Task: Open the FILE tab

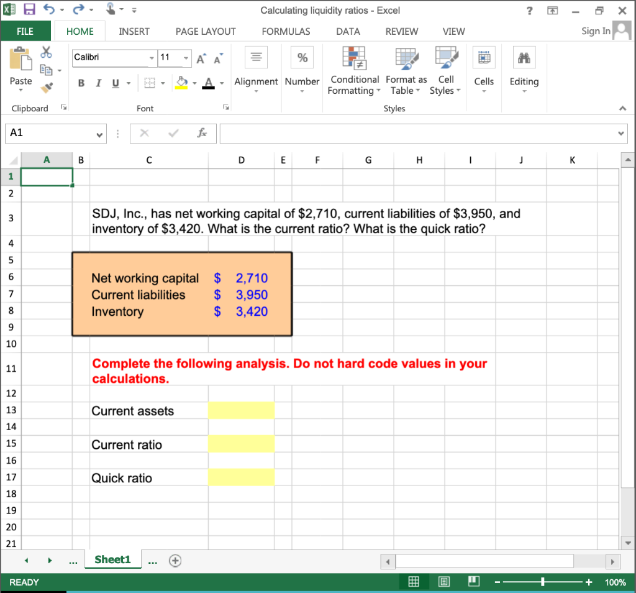Action: [x=25, y=31]
